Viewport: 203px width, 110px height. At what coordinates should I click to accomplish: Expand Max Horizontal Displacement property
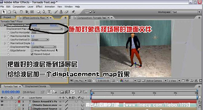[x=5, y=36]
